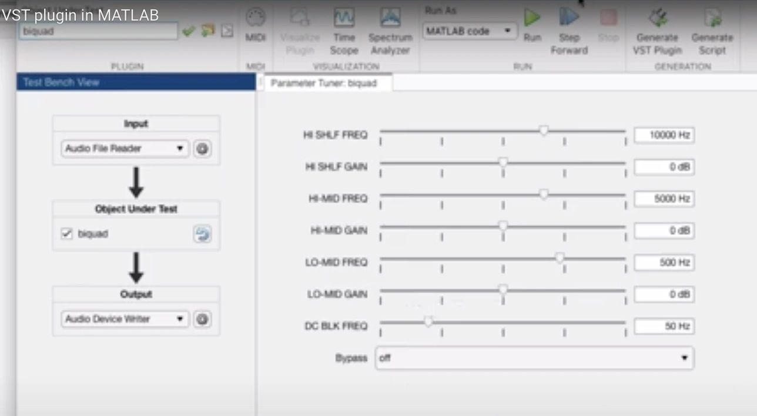The image size is (757, 416).
Task: Open the options icon beside Audio File Reader
Action: 202,149
